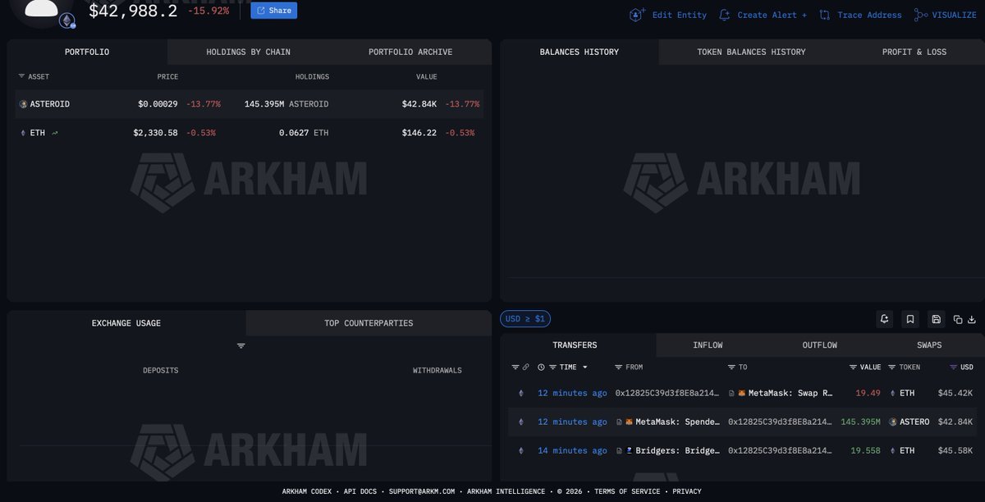Open the Swaps tab
985x502 pixels.
(929, 345)
